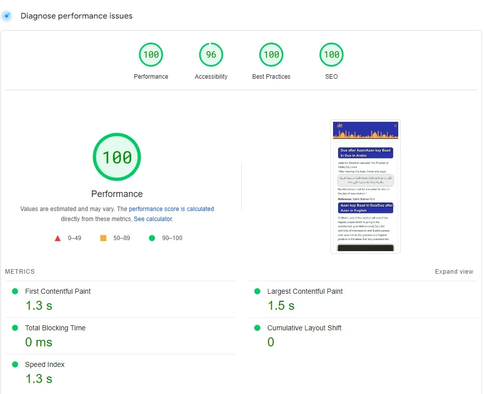Image resolution: width=484 pixels, height=394 pixels.
Task: Click the SEO 100 score gauge
Action: [x=332, y=55]
